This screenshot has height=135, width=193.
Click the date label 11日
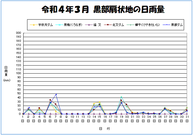click(x=77, y=119)
